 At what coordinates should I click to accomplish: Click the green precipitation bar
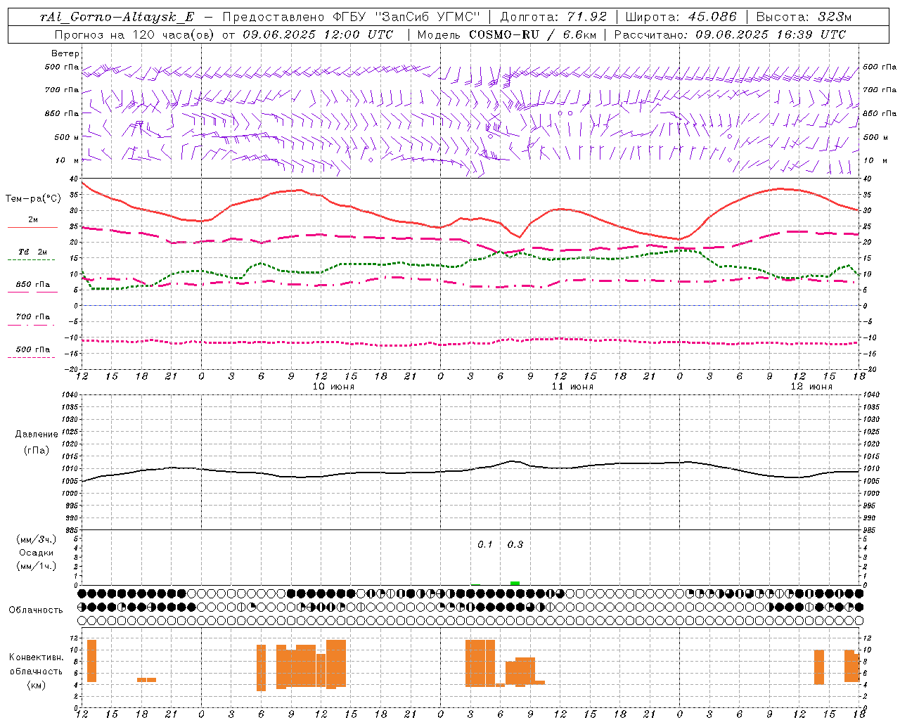point(515,583)
